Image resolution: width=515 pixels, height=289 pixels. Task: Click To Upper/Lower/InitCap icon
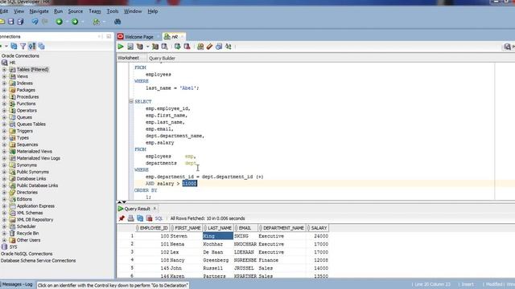228,47
